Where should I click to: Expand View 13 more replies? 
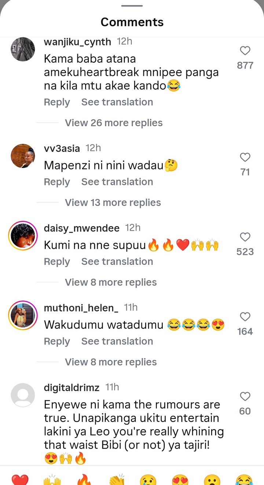coord(113,203)
